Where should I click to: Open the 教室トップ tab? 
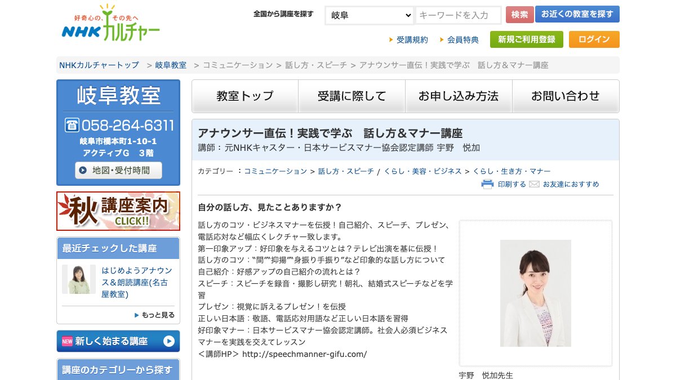[x=245, y=96]
